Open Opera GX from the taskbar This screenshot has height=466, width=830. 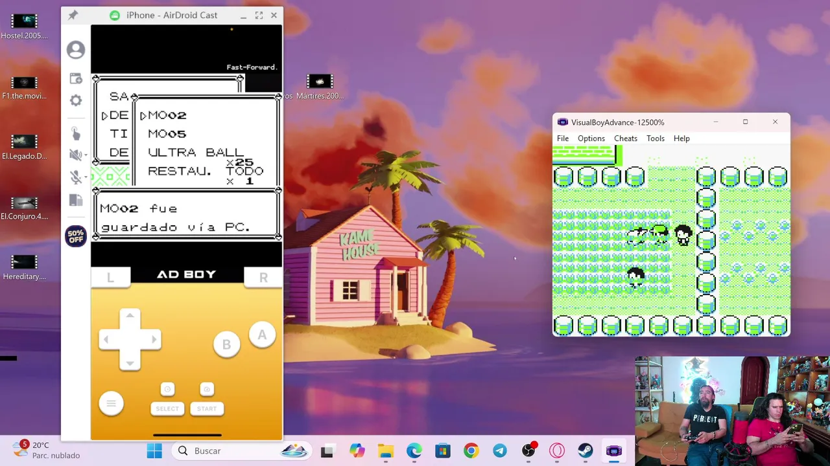(557, 451)
